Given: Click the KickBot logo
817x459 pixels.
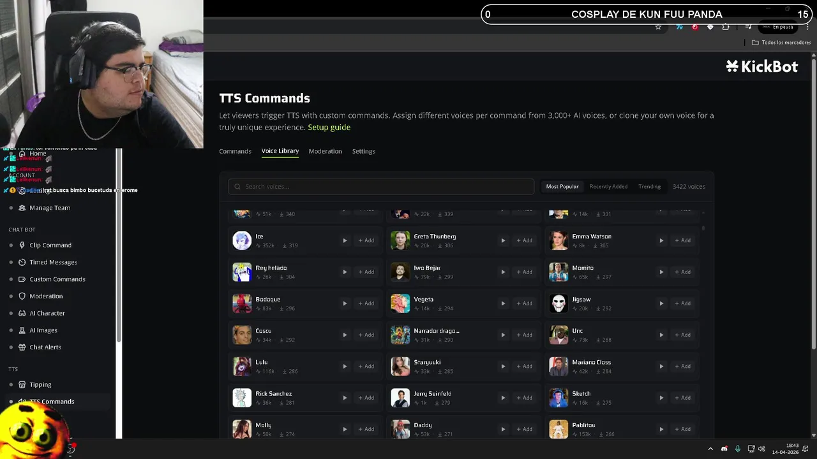Looking at the screenshot, I should [761, 66].
